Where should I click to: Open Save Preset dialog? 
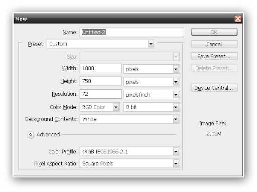214,56
